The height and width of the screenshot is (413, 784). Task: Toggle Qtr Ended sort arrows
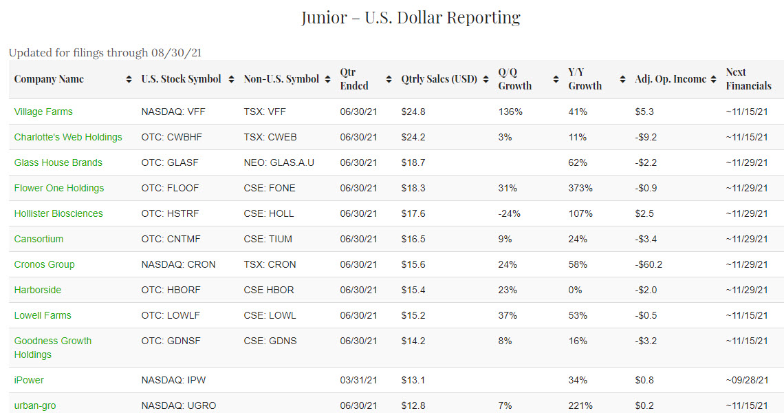[389, 79]
